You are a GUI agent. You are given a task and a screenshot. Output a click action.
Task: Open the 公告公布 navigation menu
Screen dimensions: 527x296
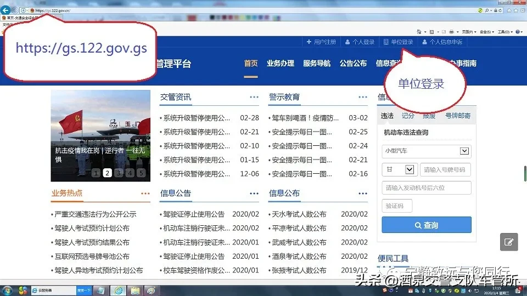353,64
